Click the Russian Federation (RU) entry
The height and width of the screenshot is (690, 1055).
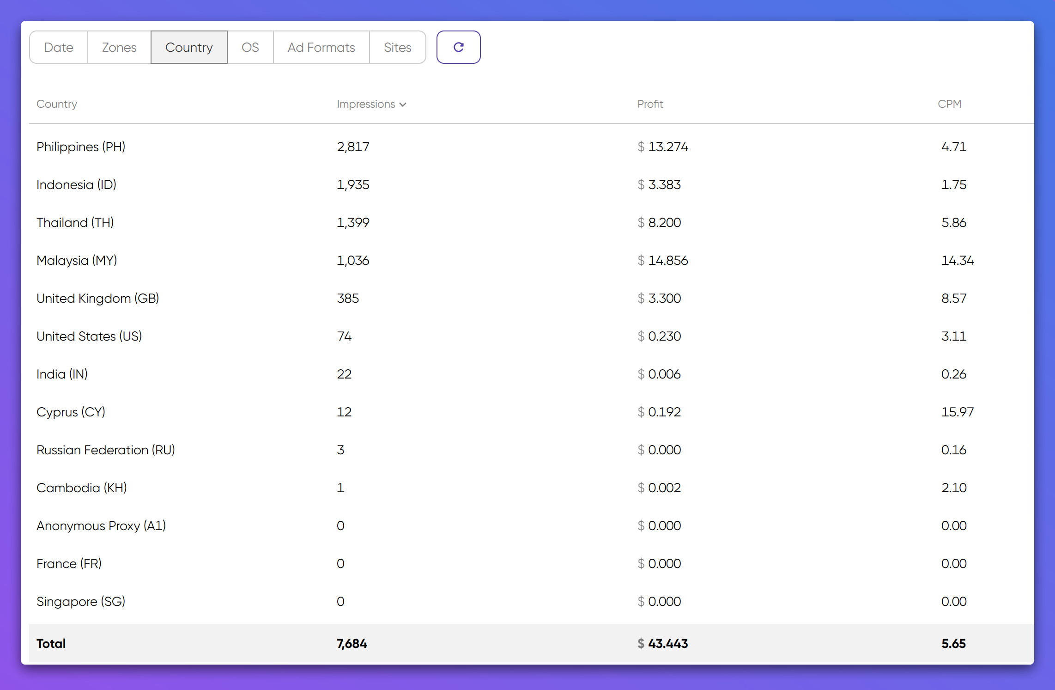click(x=105, y=450)
